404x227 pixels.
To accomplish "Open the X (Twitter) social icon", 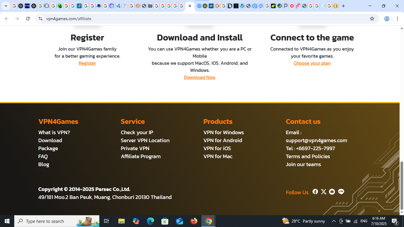I will [x=324, y=192].
